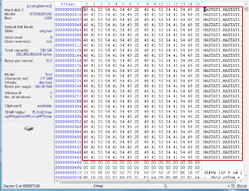Click the Offset field in status bar
The width and height of the screenshot is (249, 191).
click(x=130, y=186)
